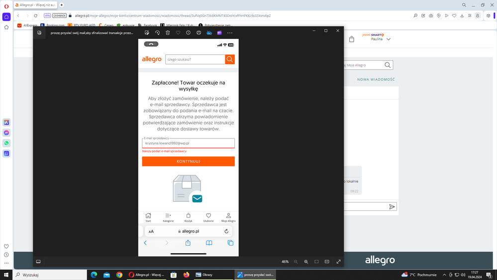The image size is (497, 280).
Task: Click the Safari aA text size button
Action: point(151,232)
